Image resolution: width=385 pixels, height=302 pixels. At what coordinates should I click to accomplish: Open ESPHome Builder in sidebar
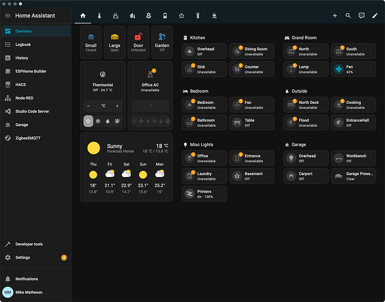click(36, 71)
